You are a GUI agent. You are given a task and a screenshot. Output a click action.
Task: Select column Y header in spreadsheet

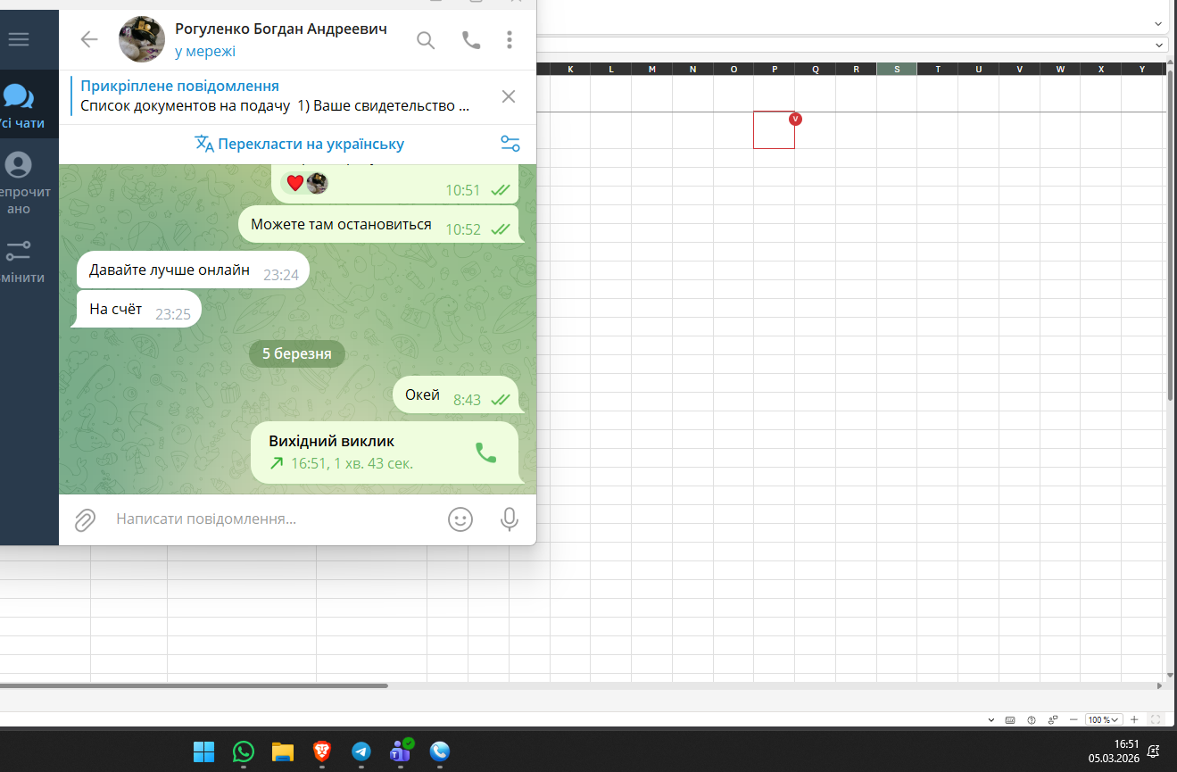click(1141, 69)
